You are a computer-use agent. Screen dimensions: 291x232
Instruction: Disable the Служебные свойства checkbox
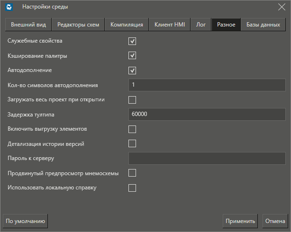point(132,41)
